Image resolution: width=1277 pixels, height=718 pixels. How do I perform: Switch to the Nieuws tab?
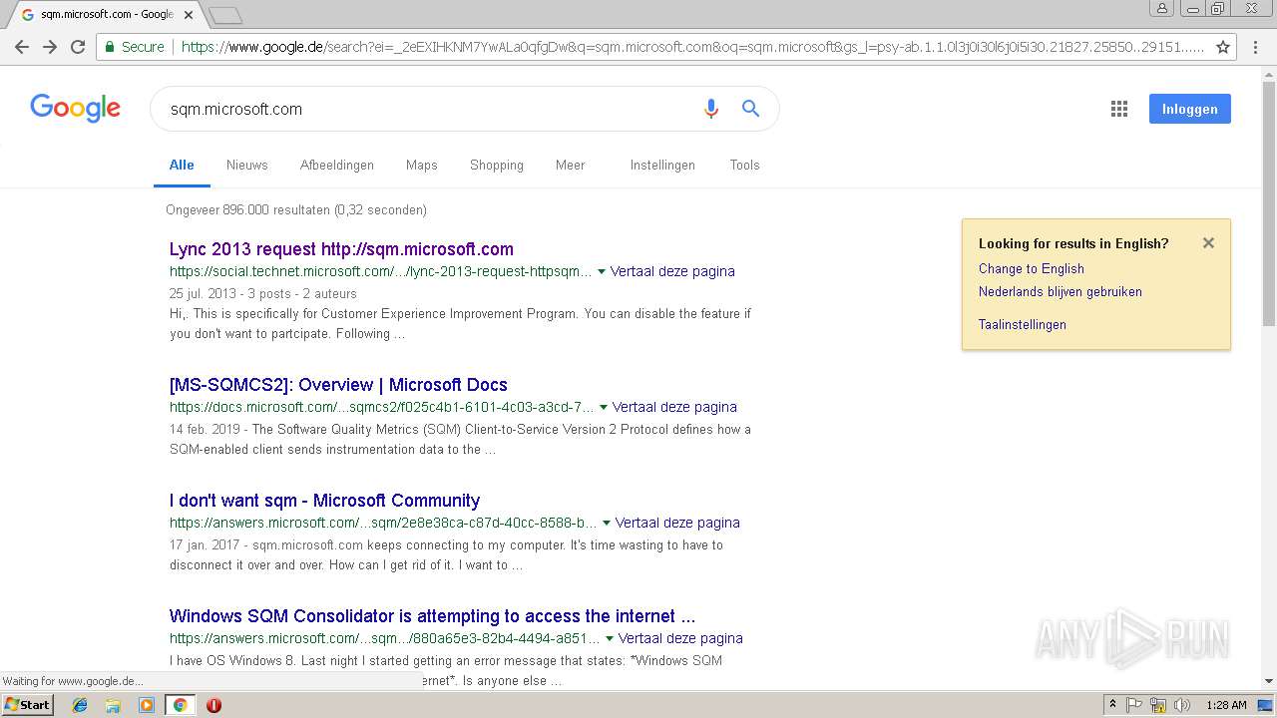coord(247,166)
